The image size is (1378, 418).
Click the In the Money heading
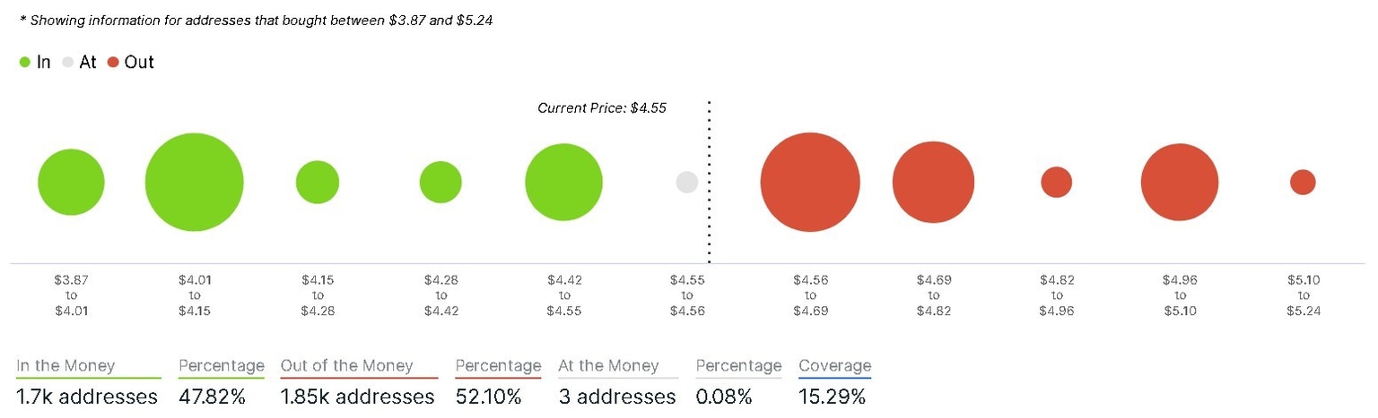77,365
